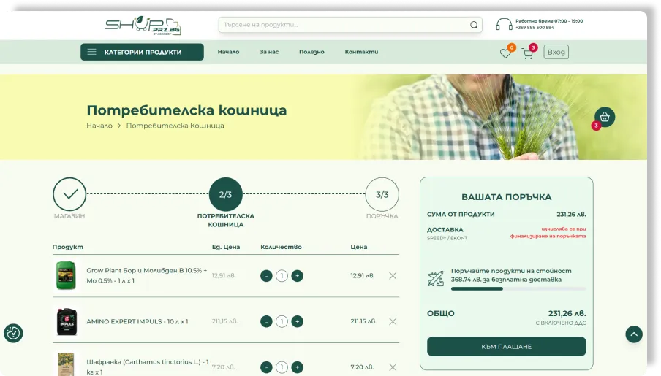
Task: Click the free delivery airplane icon
Action: pyautogui.click(x=436, y=279)
